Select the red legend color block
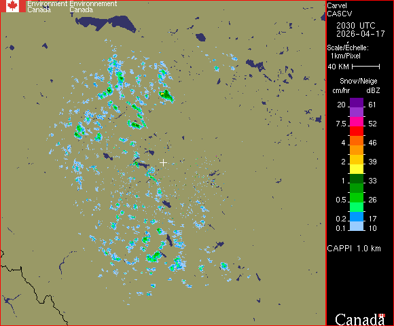 [x=357, y=131]
